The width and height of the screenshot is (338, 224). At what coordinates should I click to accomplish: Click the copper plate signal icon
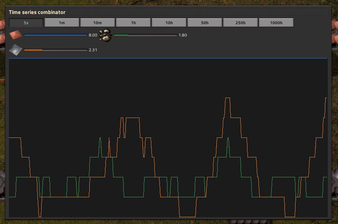click(x=15, y=35)
